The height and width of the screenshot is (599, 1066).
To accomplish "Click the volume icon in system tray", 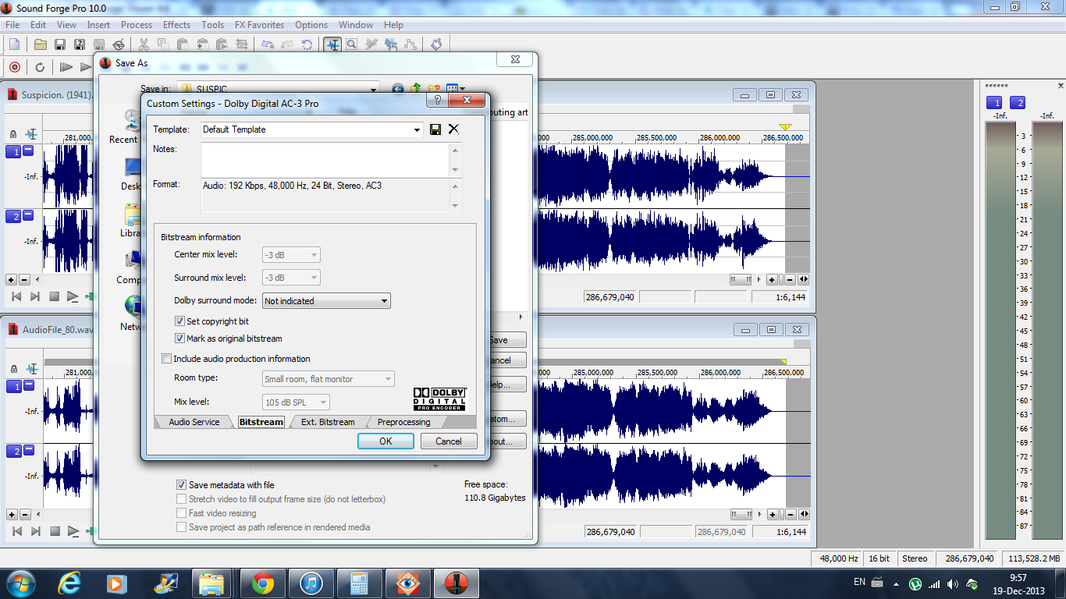I will 952,583.
